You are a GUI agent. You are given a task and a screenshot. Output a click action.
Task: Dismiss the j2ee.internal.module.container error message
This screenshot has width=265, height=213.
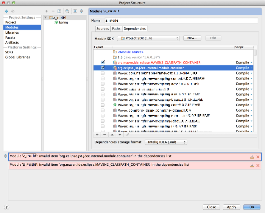point(258,157)
